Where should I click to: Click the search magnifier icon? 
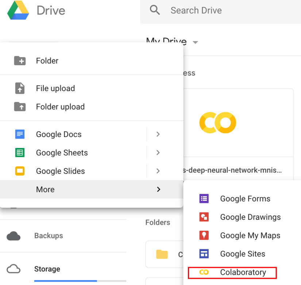[x=155, y=10]
